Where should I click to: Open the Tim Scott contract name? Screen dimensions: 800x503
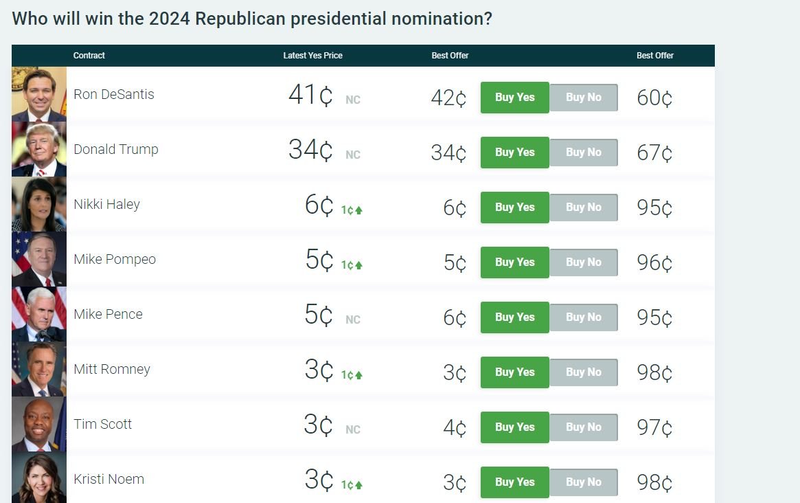[x=103, y=424]
